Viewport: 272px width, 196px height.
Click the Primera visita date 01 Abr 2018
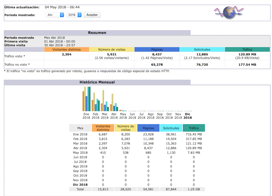[x=60, y=41]
